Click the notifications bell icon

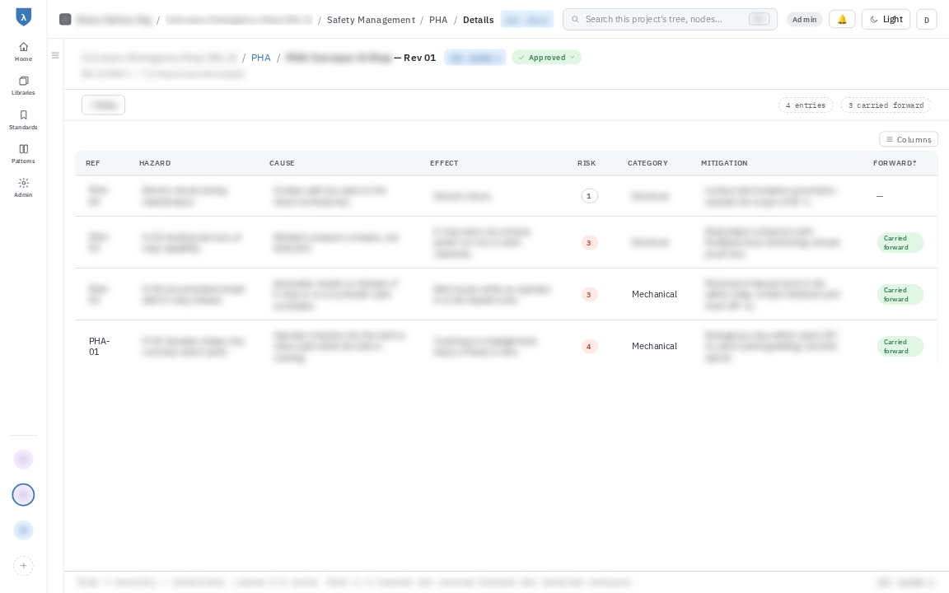click(842, 20)
